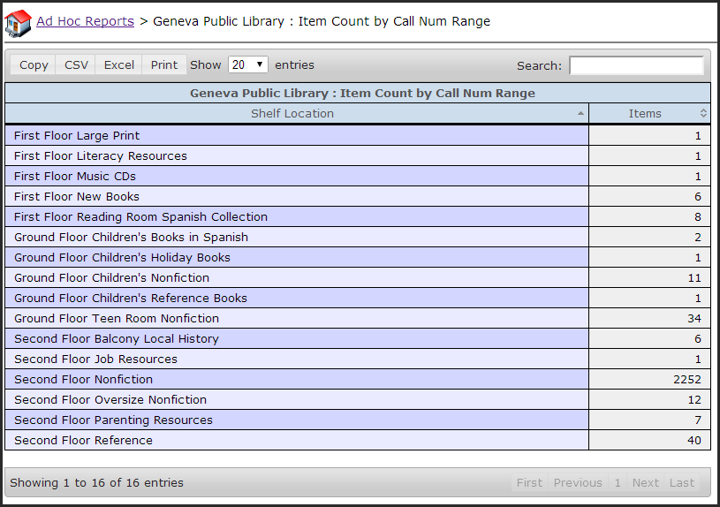Screen dimensions: 720x507
Task: Click the Previous pagination button
Action: tap(578, 482)
